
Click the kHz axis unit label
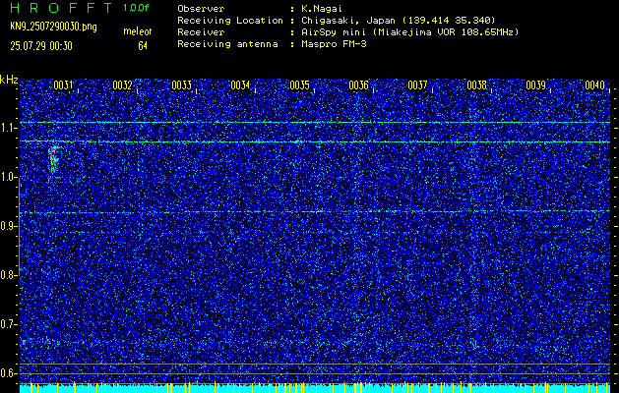pyautogui.click(x=9, y=80)
